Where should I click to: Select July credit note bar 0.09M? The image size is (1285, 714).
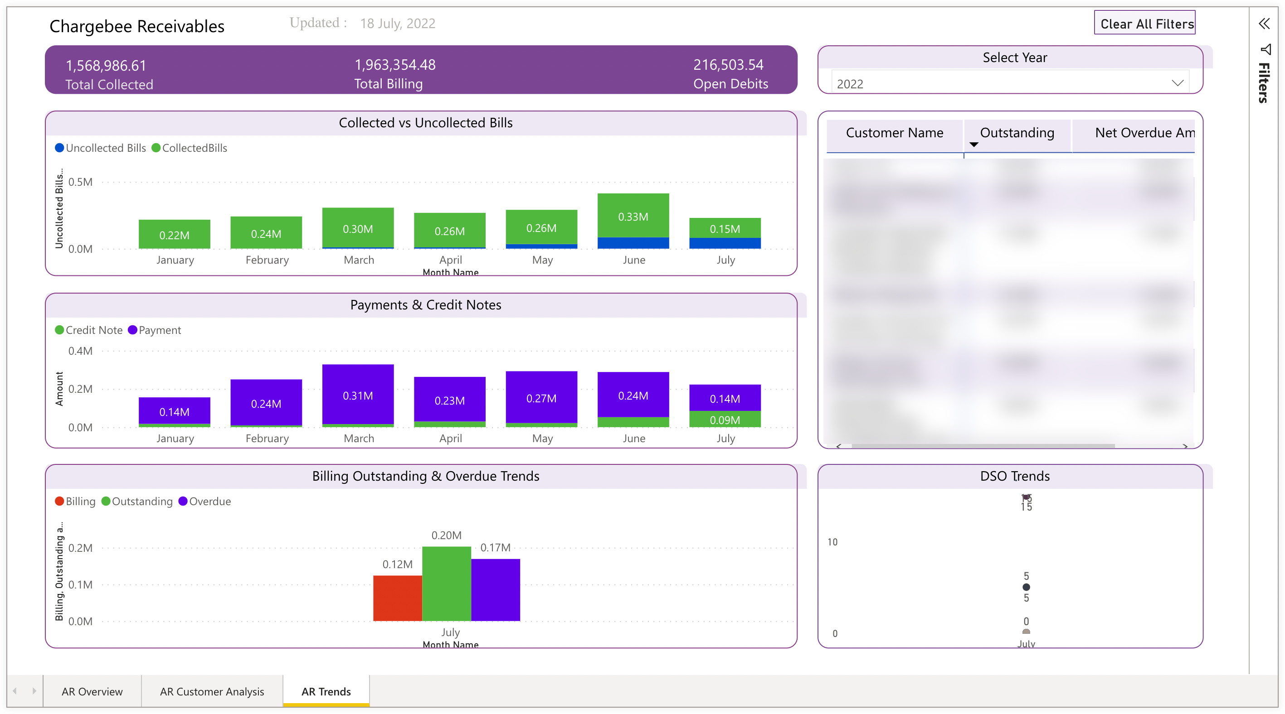725,419
